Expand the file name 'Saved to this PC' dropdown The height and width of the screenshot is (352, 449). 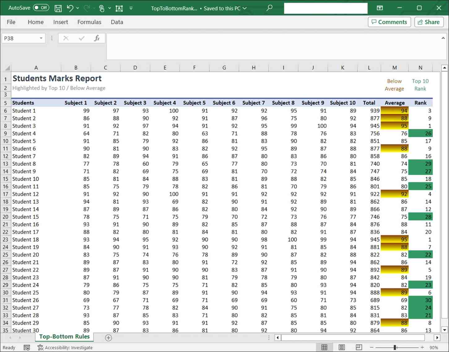[245, 8]
